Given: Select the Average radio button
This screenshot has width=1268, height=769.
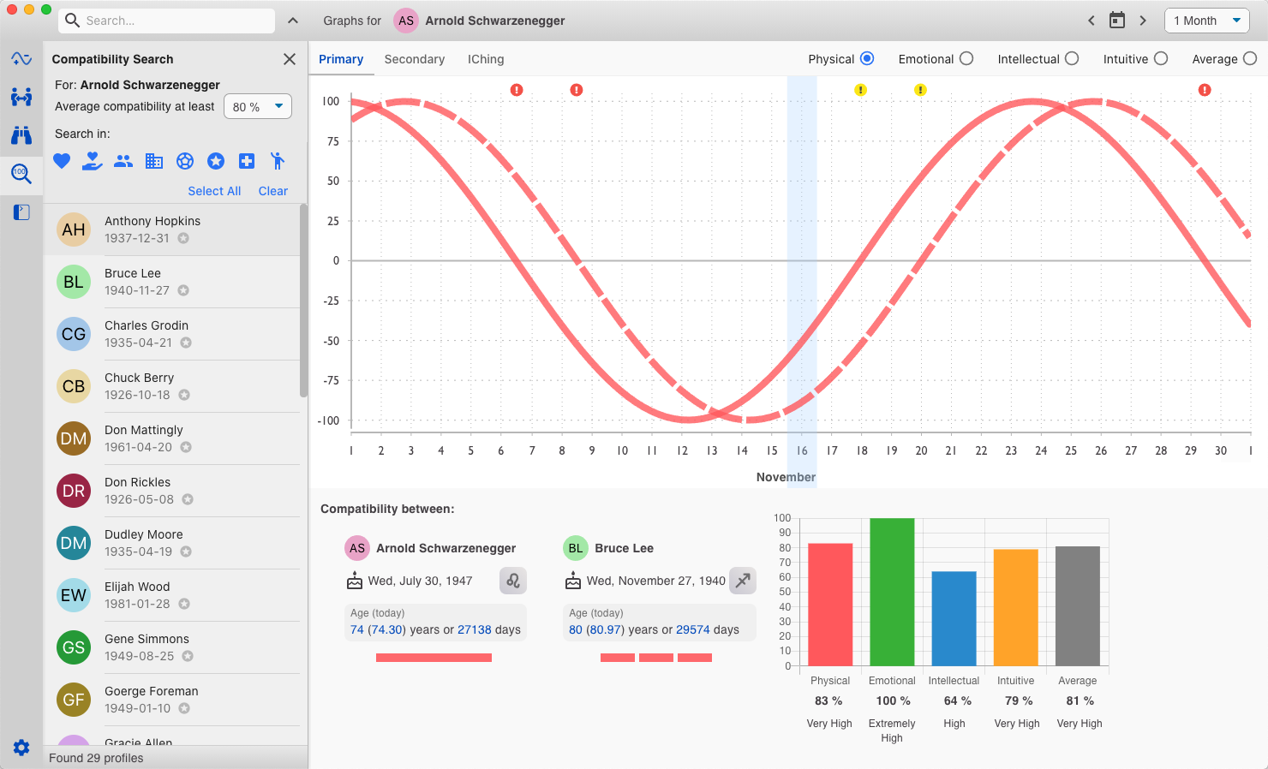Looking at the screenshot, I should 1250,58.
